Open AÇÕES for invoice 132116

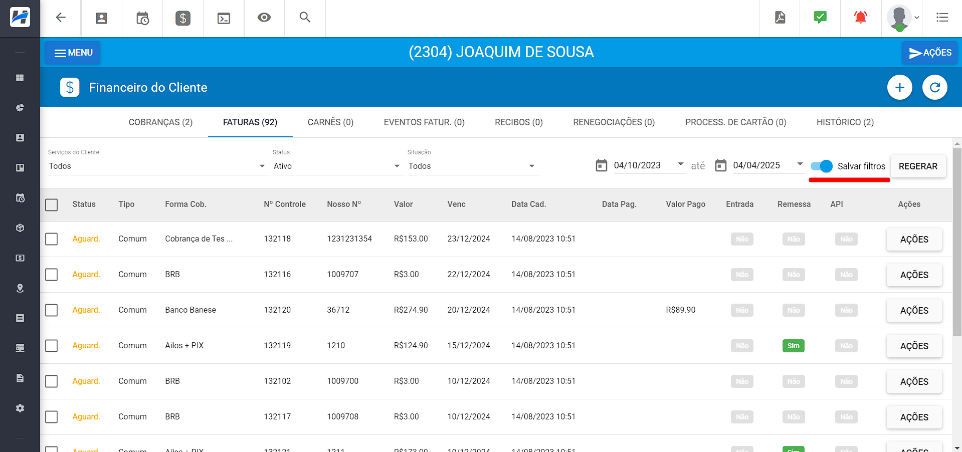point(914,275)
